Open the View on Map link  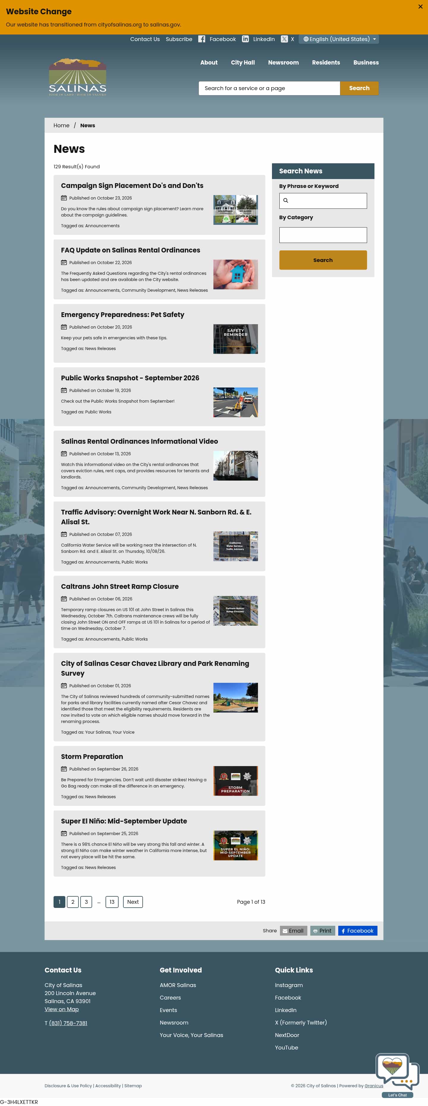(x=62, y=1009)
